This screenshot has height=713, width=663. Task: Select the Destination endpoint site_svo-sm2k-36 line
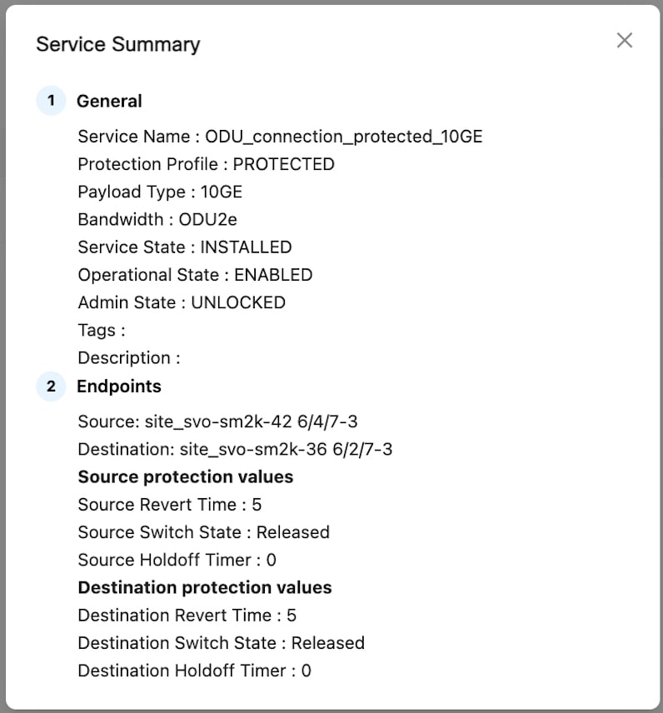[x=235, y=449]
